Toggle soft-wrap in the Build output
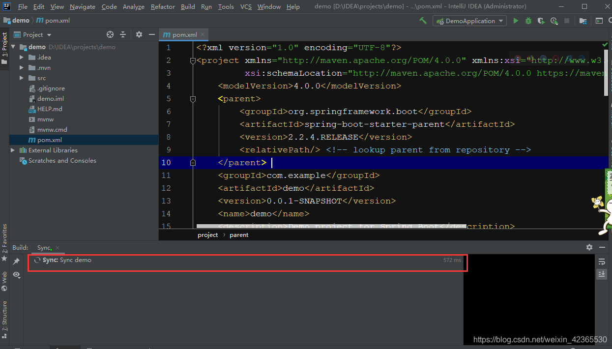 (x=602, y=262)
